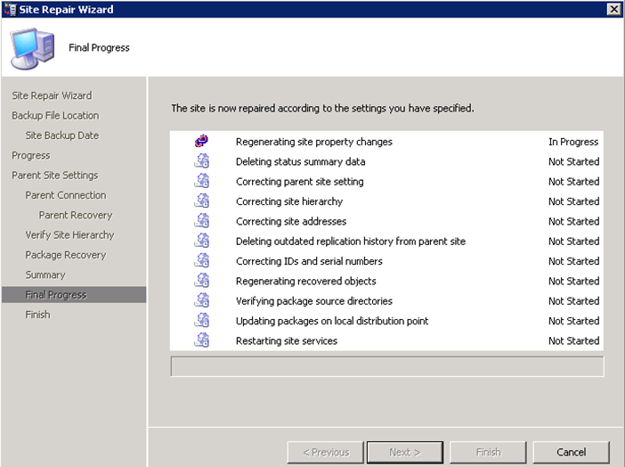The width and height of the screenshot is (625, 467).
Task: Click the < Previous button
Action: [x=326, y=452]
